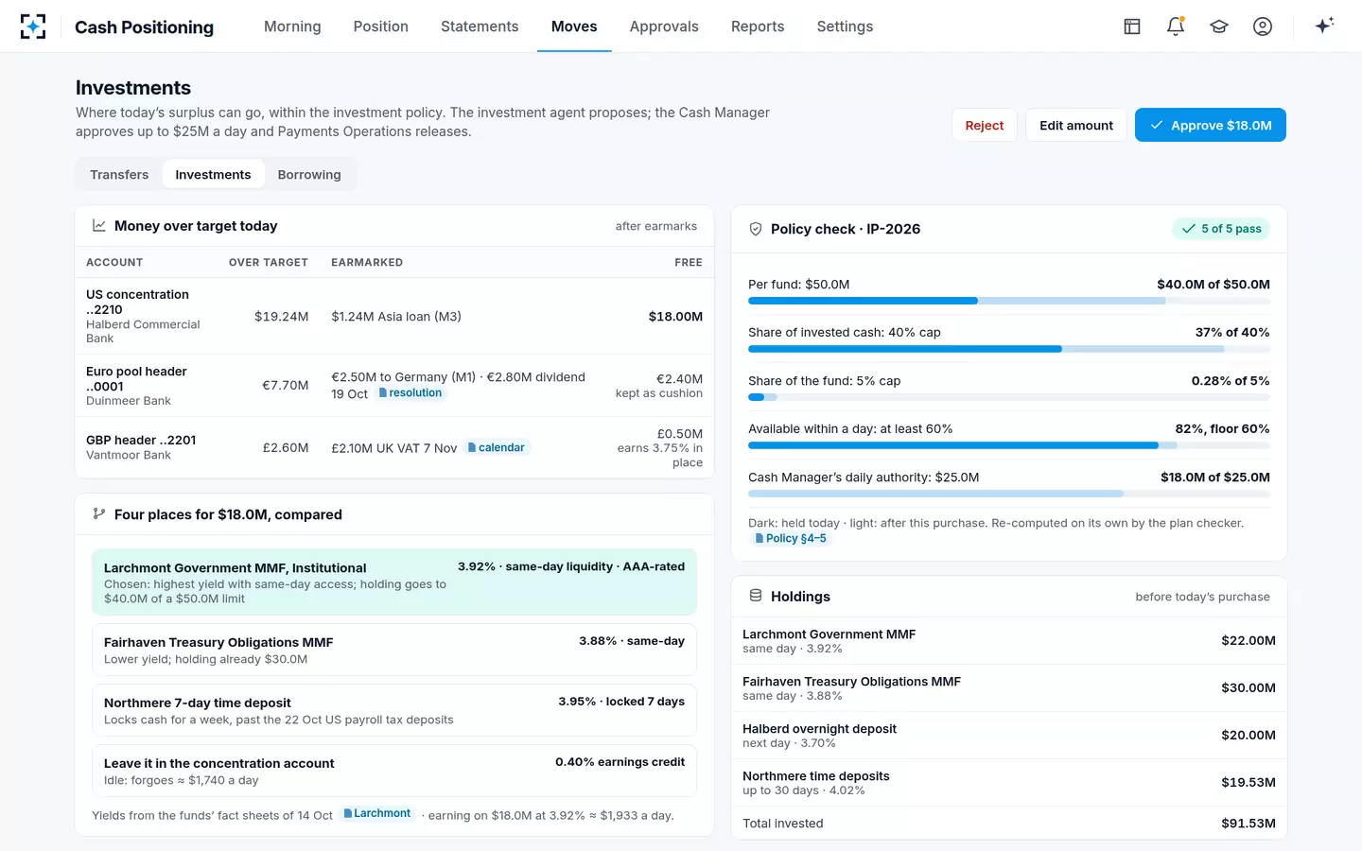This screenshot has width=1362, height=851.
Task: Click the Edit amount button
Action: tap(1076, 125)
